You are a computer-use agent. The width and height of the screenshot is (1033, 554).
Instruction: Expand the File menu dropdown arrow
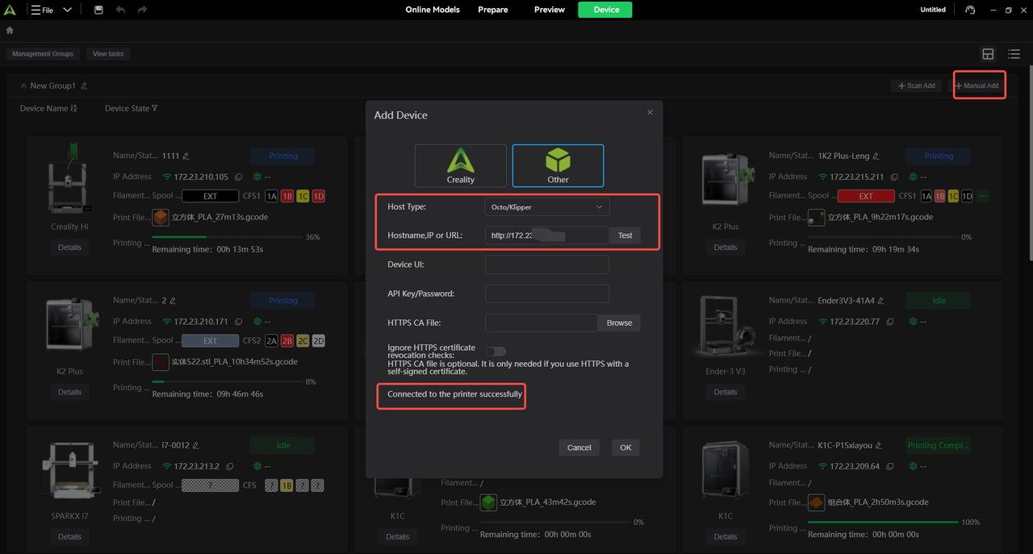point(67,10)
